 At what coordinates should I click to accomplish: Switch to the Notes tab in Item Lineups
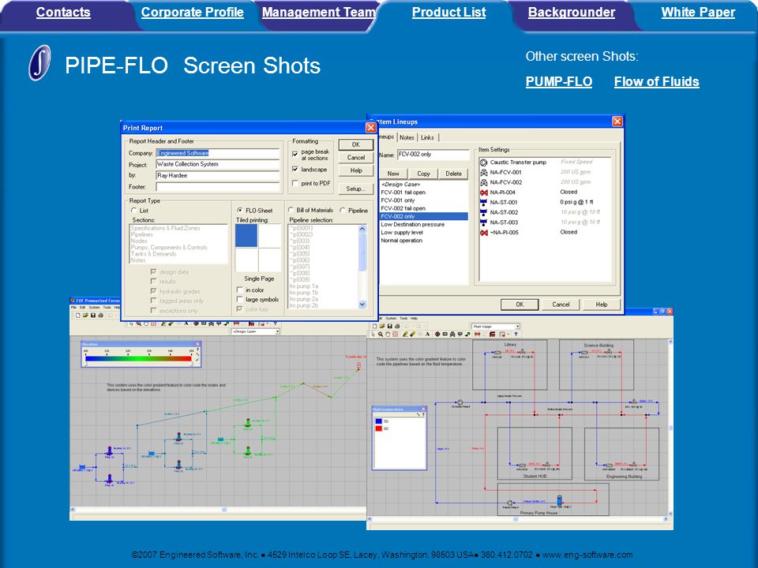[x=407, y=137]
